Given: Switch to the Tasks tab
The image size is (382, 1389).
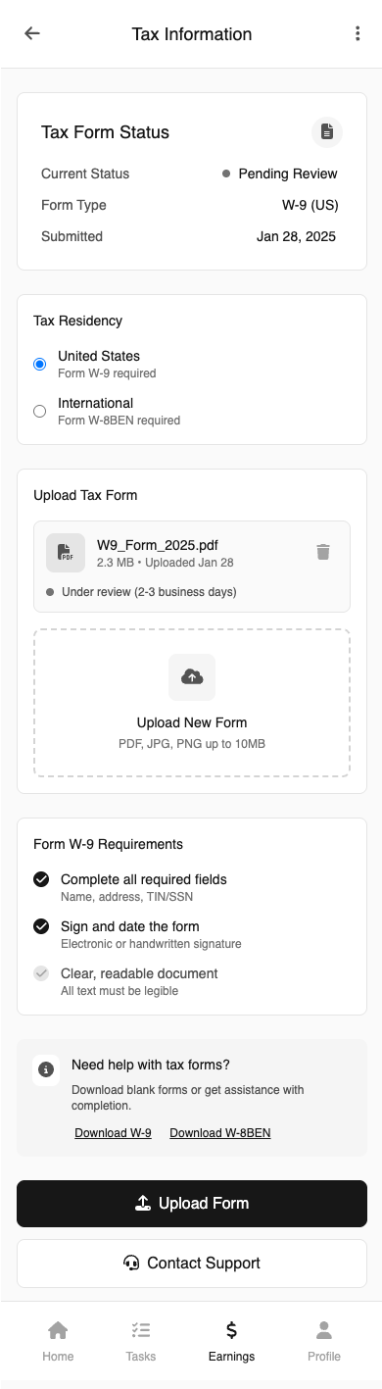Looking at the screenshot, I should pos(141,1341).
